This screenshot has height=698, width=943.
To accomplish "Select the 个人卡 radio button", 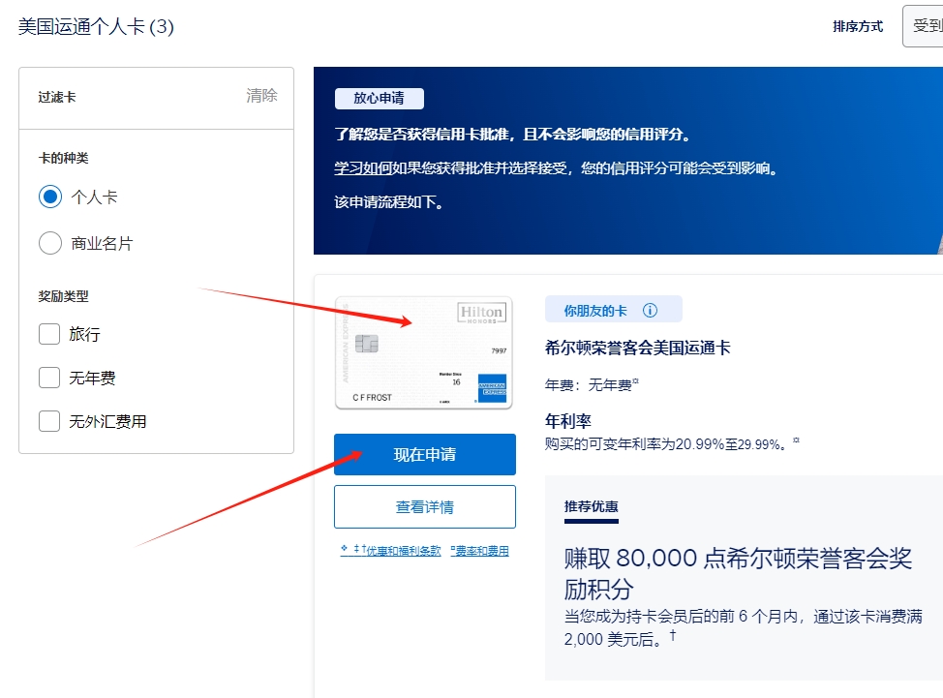I will point(50,197).
